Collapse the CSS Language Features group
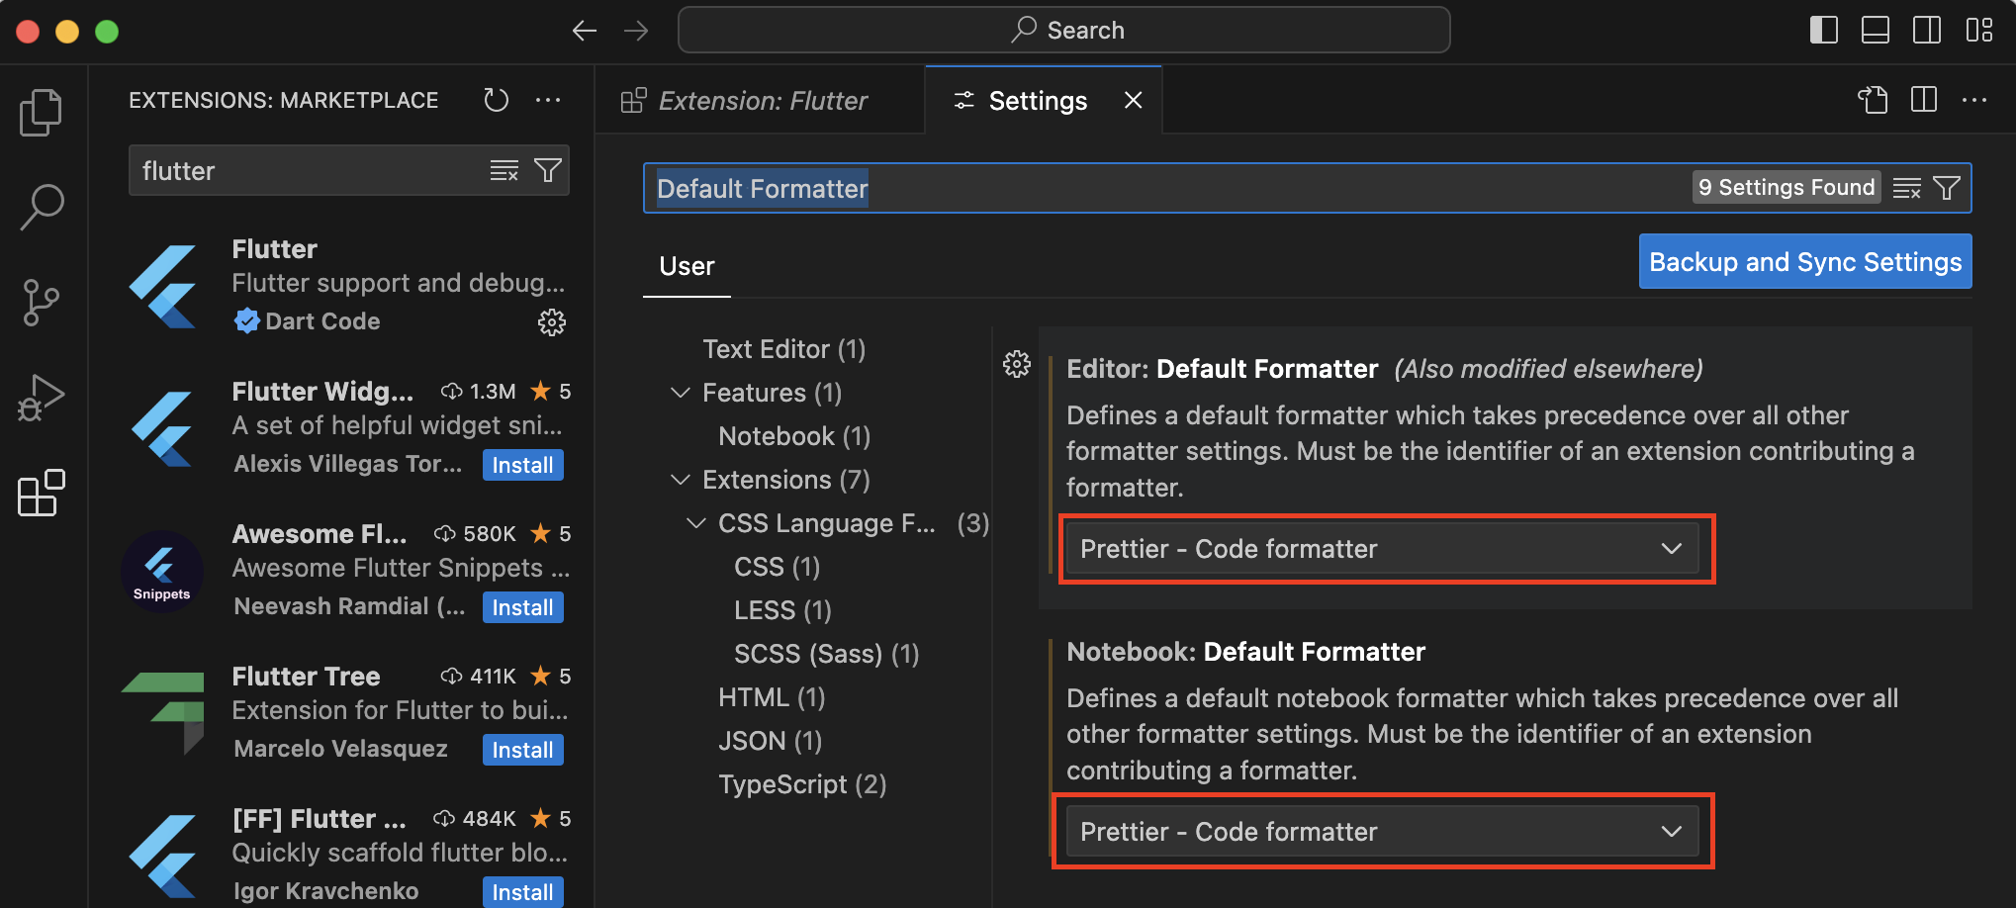The image size is (2016, 908). pos(696,523)
